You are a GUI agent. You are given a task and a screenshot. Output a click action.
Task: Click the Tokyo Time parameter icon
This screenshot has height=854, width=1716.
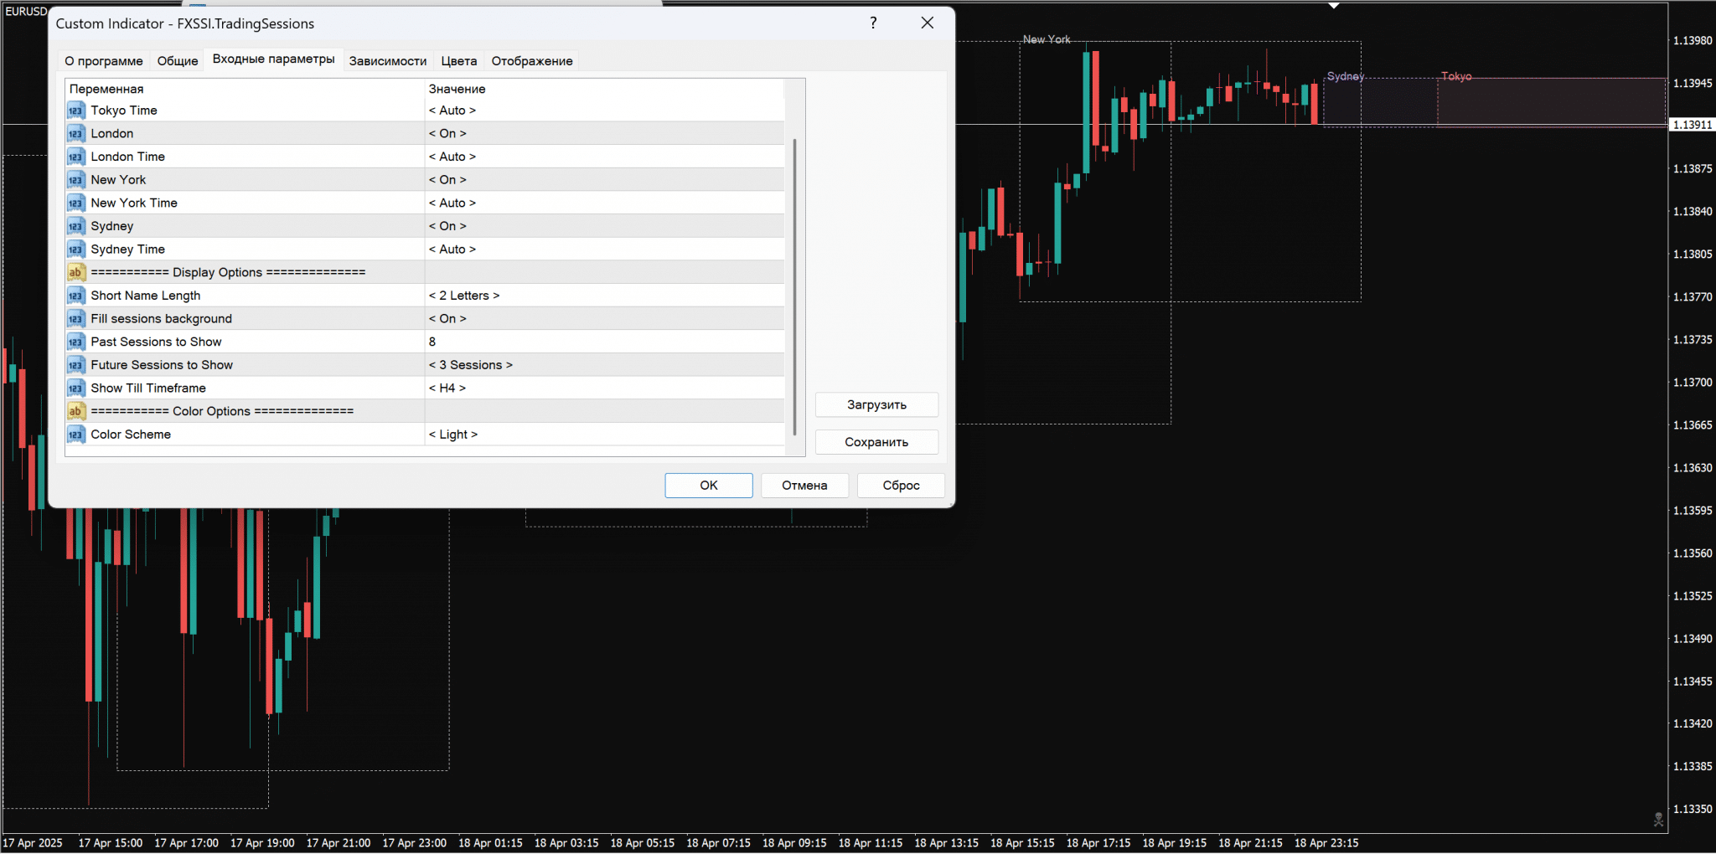75,111
